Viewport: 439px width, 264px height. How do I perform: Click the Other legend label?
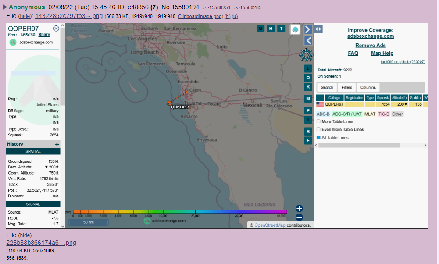click(397, 114)
